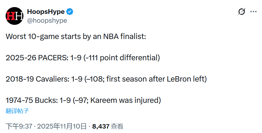Viewport: 262px width, 133px height.
Task: Open the Grok explain post icon
Action: [242, 12]
